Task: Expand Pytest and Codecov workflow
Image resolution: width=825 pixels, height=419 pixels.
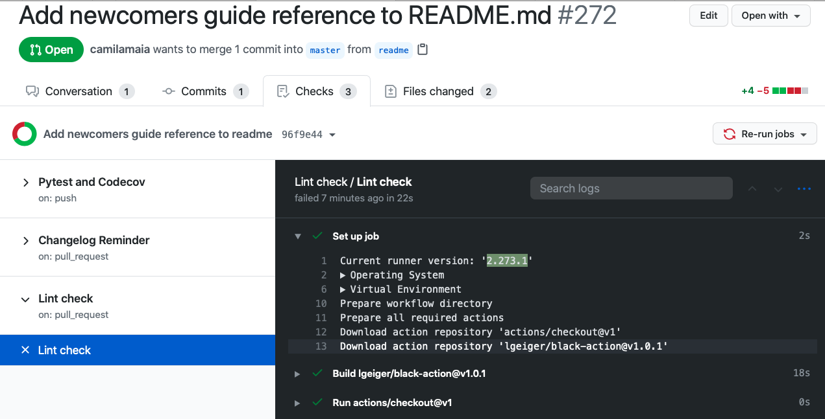Action: [26, 183]
